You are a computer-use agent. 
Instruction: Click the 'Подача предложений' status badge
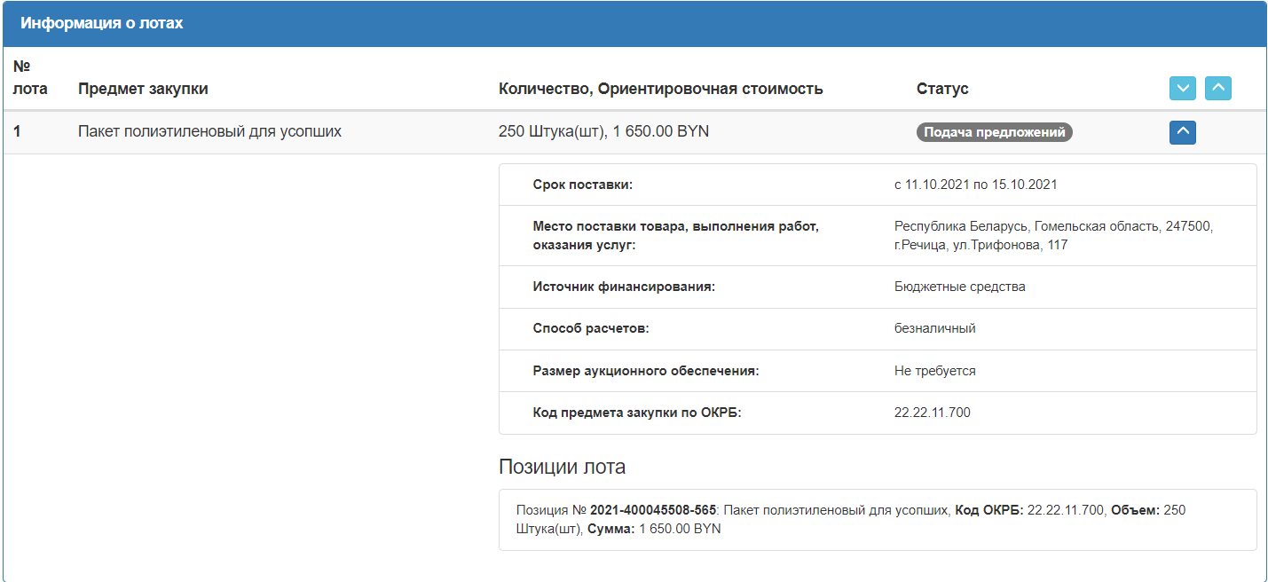pyautogui.click(x=994, y=132)
